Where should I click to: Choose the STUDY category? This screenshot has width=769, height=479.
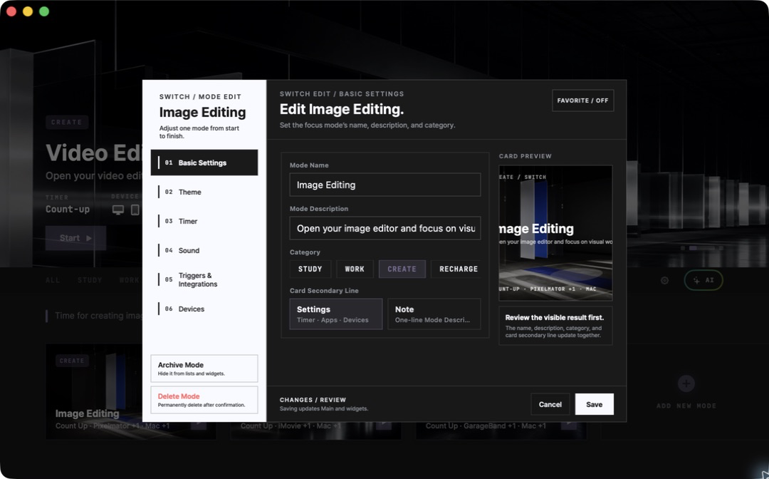(310, 269)
